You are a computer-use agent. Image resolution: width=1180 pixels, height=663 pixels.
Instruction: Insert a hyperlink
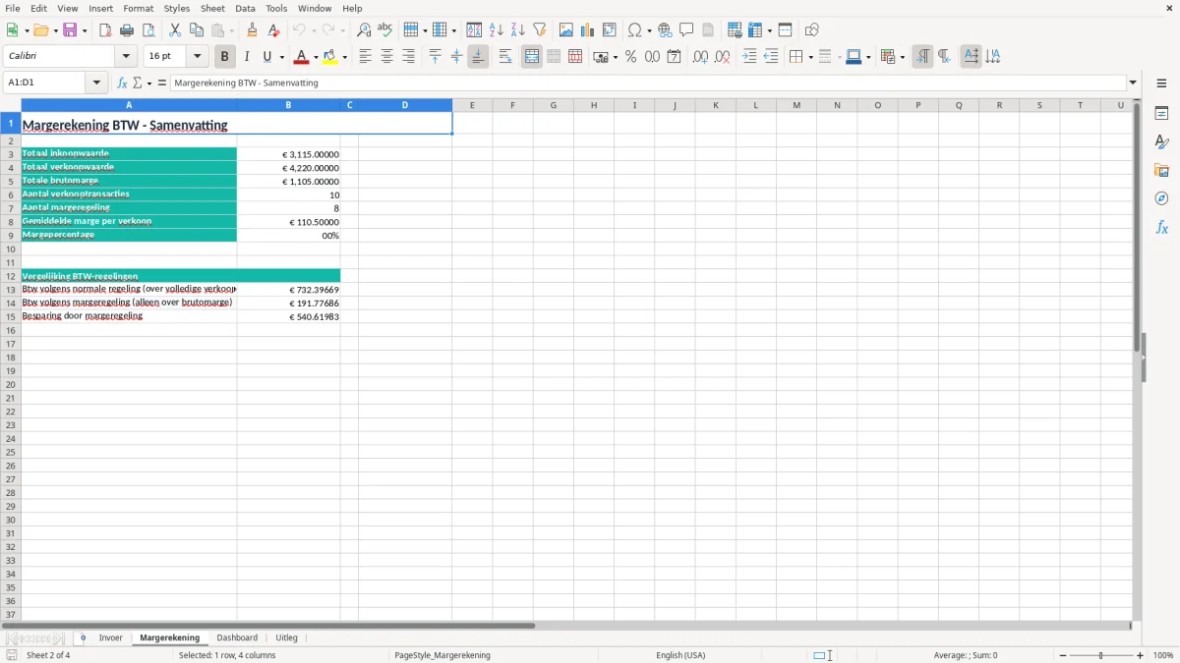[x=665, y=30]
